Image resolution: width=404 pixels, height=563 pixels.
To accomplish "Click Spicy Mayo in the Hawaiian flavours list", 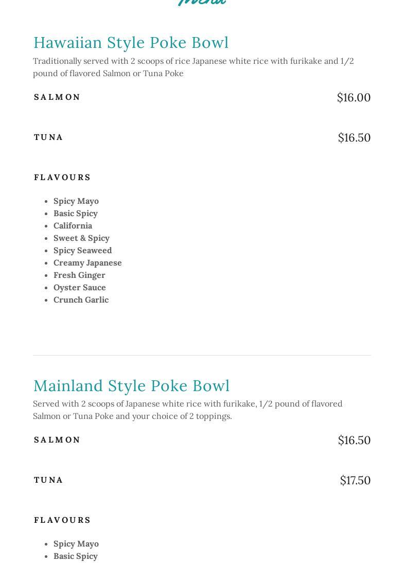I will [x=76, y=201].
